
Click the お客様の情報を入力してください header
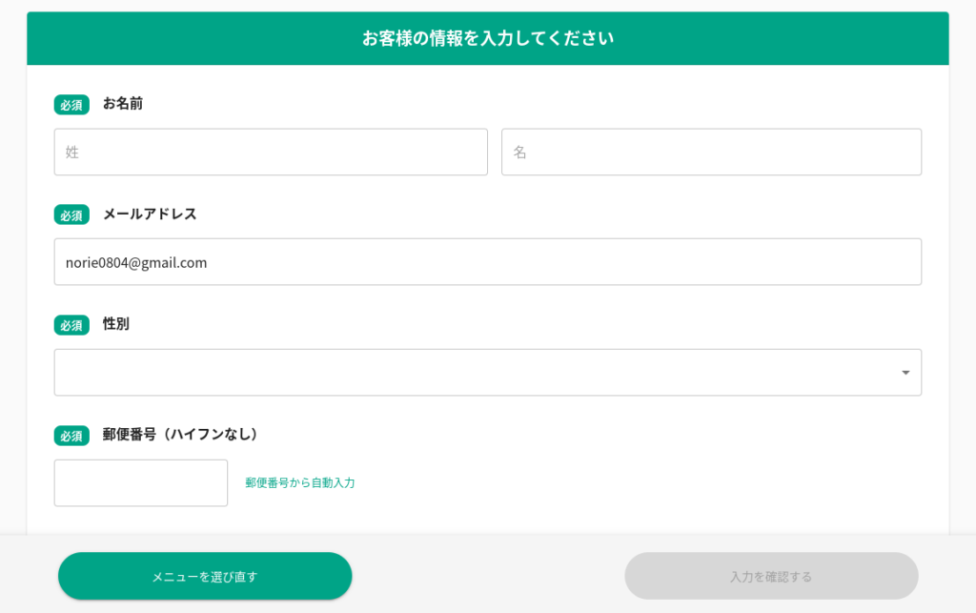[x=488, y=38]
